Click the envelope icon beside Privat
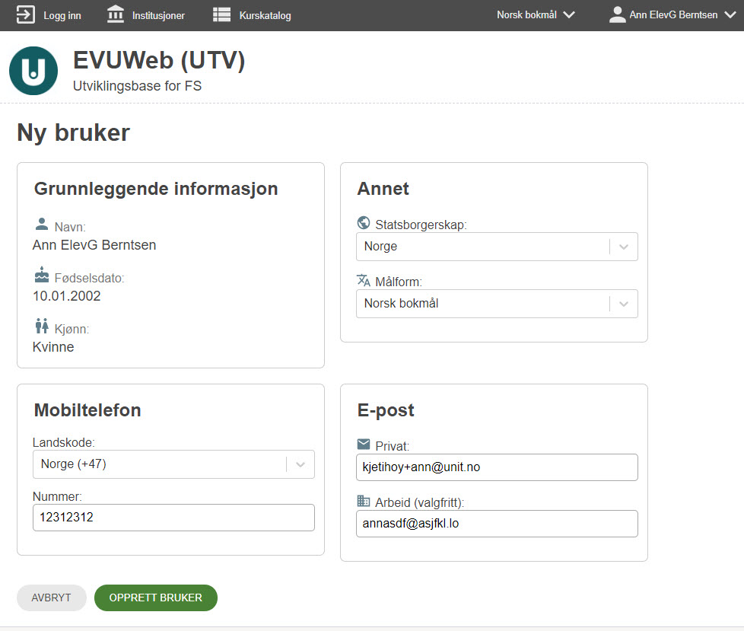The image size is (744, 631). [364, 445]
